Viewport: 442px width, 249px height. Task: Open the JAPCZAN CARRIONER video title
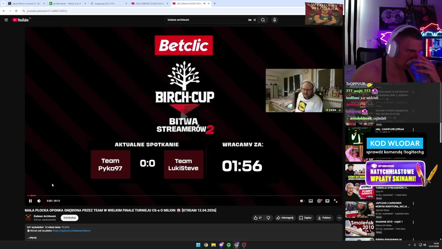392,205
